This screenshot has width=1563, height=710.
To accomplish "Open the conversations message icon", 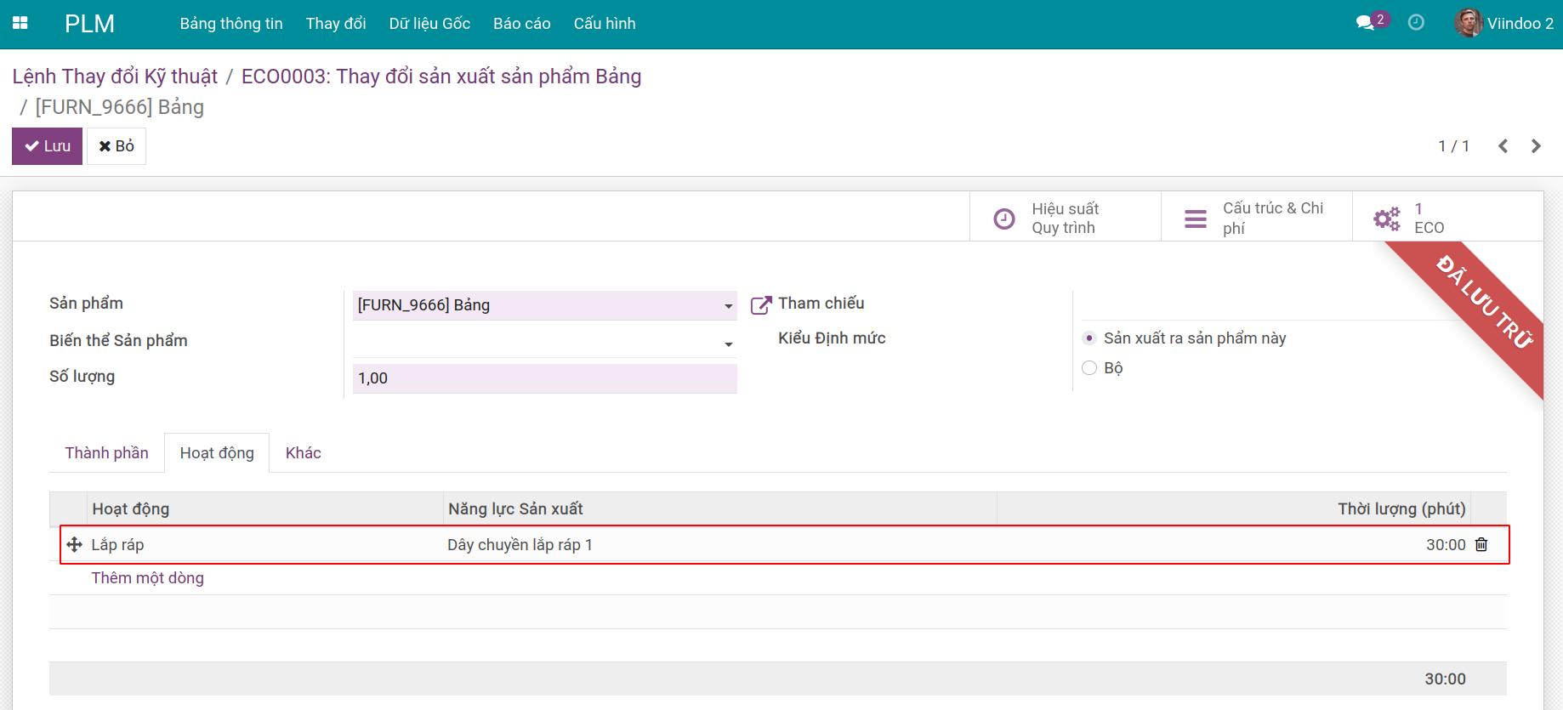I will pyautogui.click(x=1366, y=23).
